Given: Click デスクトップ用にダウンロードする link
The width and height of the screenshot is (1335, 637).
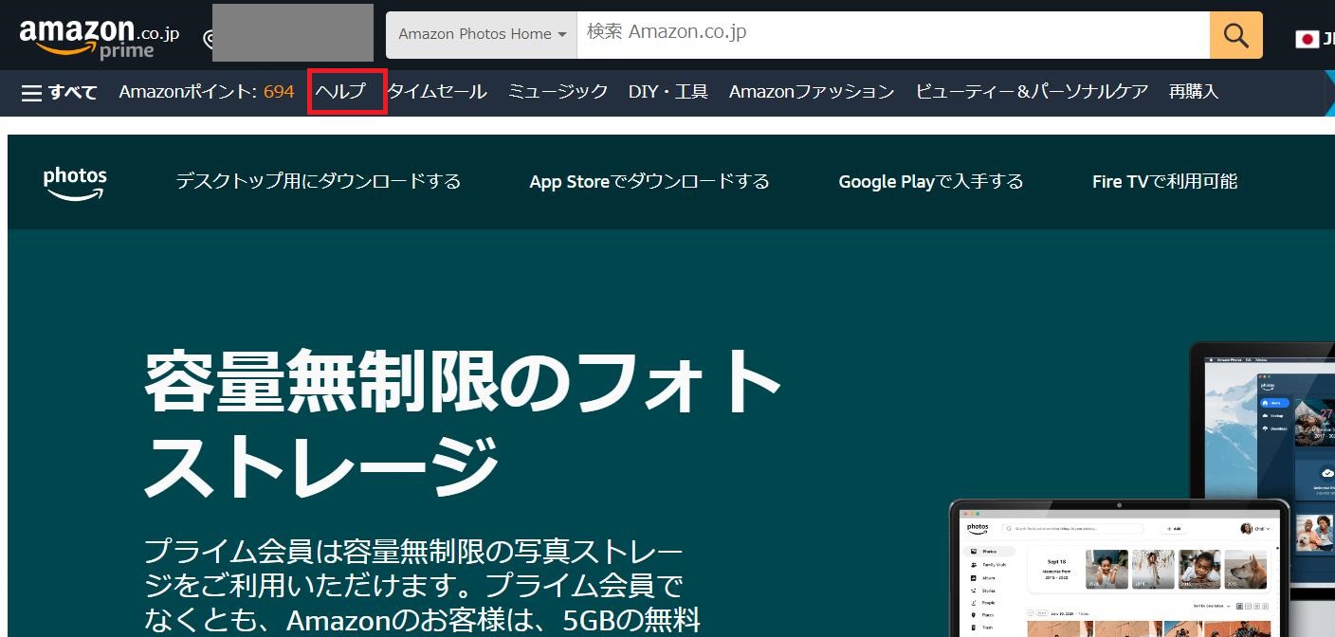Looking at the screenshot, I should tap(318, 181).
